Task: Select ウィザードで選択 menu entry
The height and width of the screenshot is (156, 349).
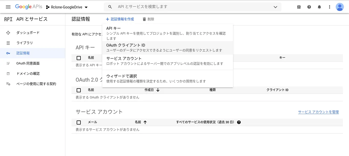Action: coord(168,79)
